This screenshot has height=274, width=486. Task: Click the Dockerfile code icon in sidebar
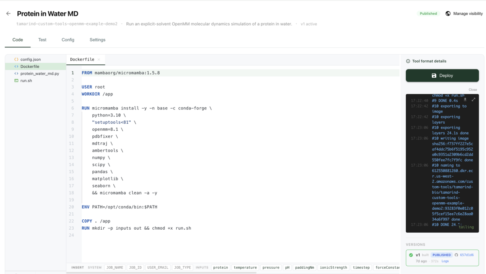point(16,66)
